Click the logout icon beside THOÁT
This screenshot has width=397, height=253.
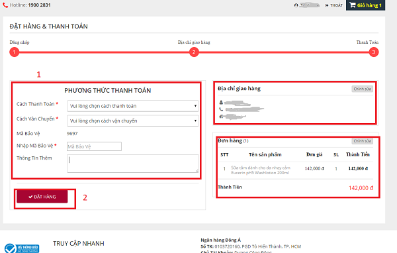point(327,5)
